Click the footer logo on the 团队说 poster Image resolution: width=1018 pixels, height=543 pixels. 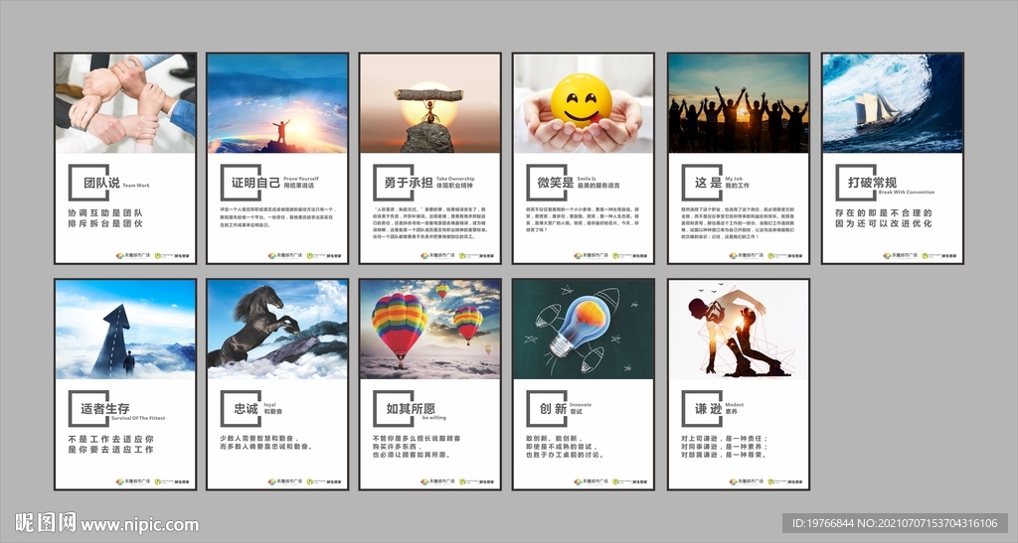pyautogui.click(x=154, y=256)
